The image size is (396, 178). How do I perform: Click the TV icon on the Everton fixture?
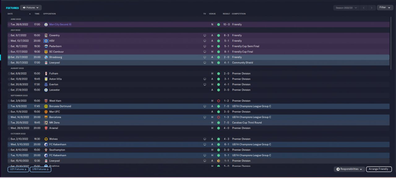[204, 84]
